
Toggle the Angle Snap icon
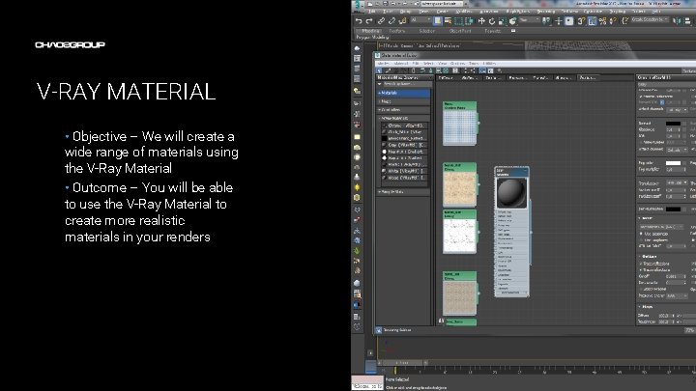point(593,21)
